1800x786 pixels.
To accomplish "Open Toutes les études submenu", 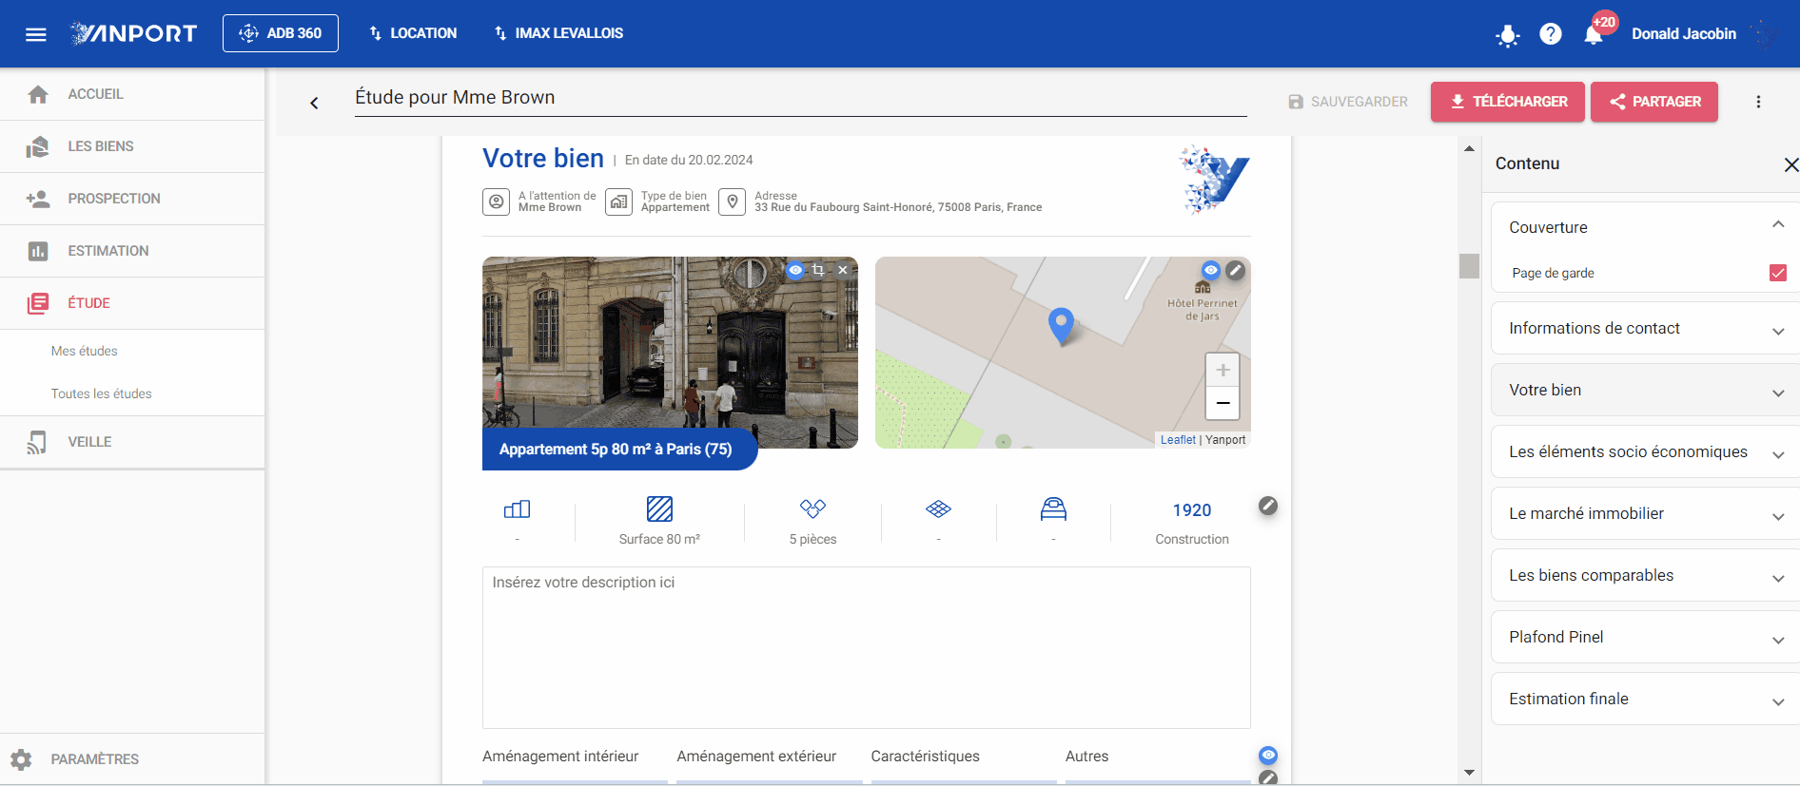I will [x=102, y=393].
